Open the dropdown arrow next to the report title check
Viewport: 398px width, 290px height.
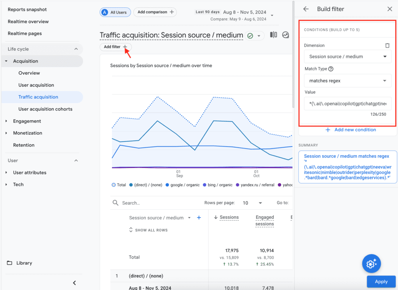point(259,36)
